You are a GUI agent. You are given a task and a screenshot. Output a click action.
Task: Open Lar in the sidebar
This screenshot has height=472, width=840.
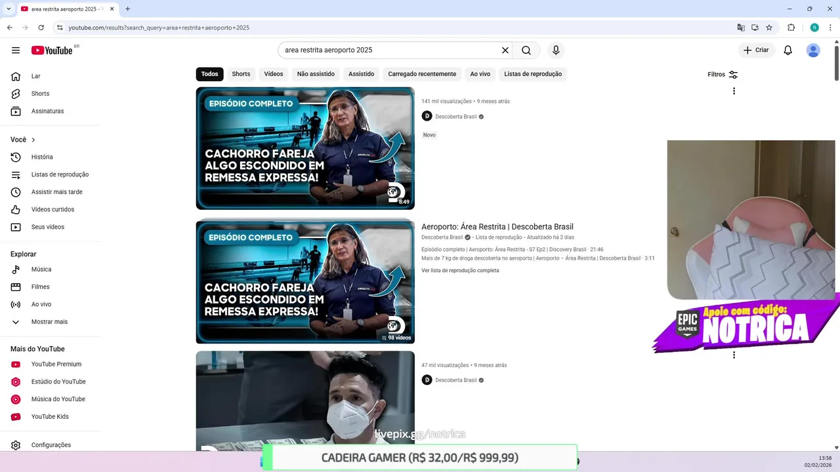point(50,76)
